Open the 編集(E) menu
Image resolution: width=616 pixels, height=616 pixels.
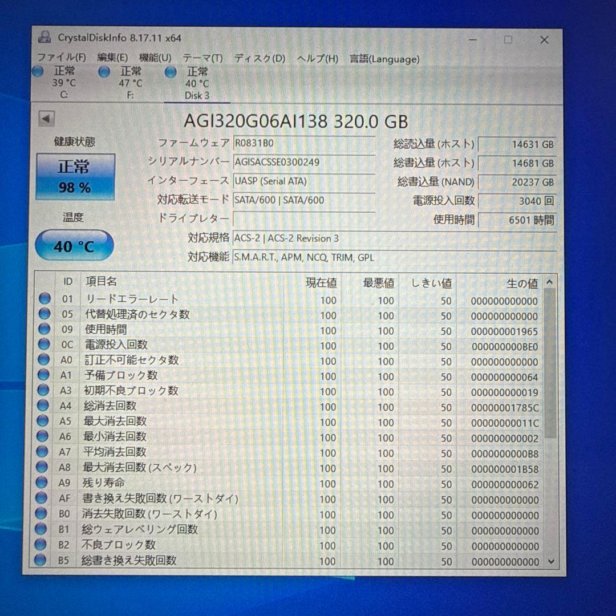[x=112, y=58]
